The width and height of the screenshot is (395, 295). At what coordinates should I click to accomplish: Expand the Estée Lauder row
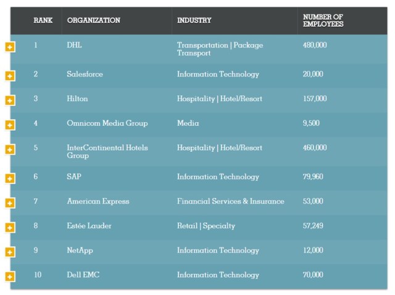tap(10, 227)
